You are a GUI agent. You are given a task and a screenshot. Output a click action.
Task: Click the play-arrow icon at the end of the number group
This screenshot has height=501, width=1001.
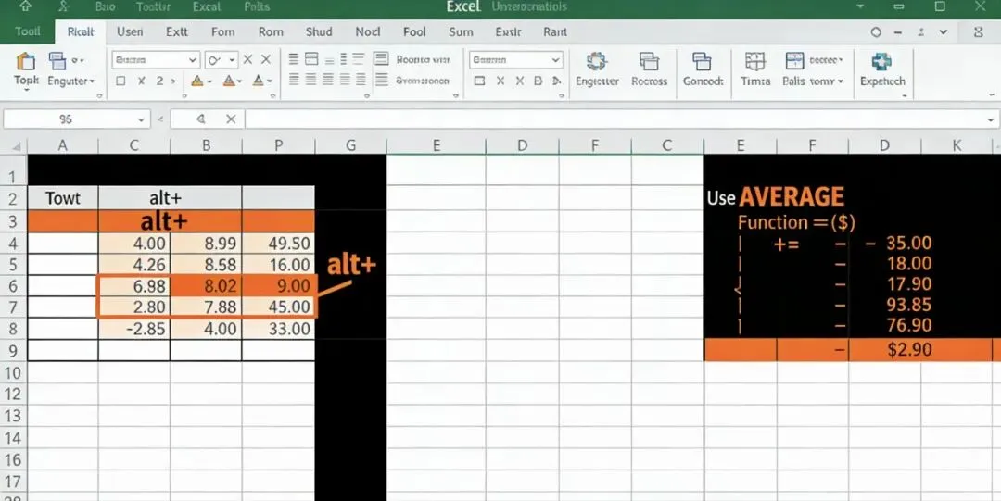coord(556,81)
